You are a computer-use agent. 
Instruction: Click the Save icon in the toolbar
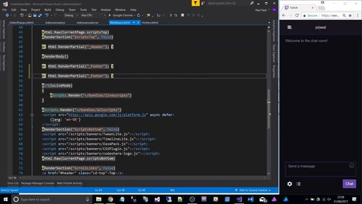(x=35, y=15)
